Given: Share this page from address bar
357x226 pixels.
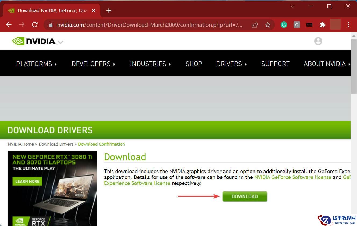Looking at the screenshot, I should pos(255,25).
